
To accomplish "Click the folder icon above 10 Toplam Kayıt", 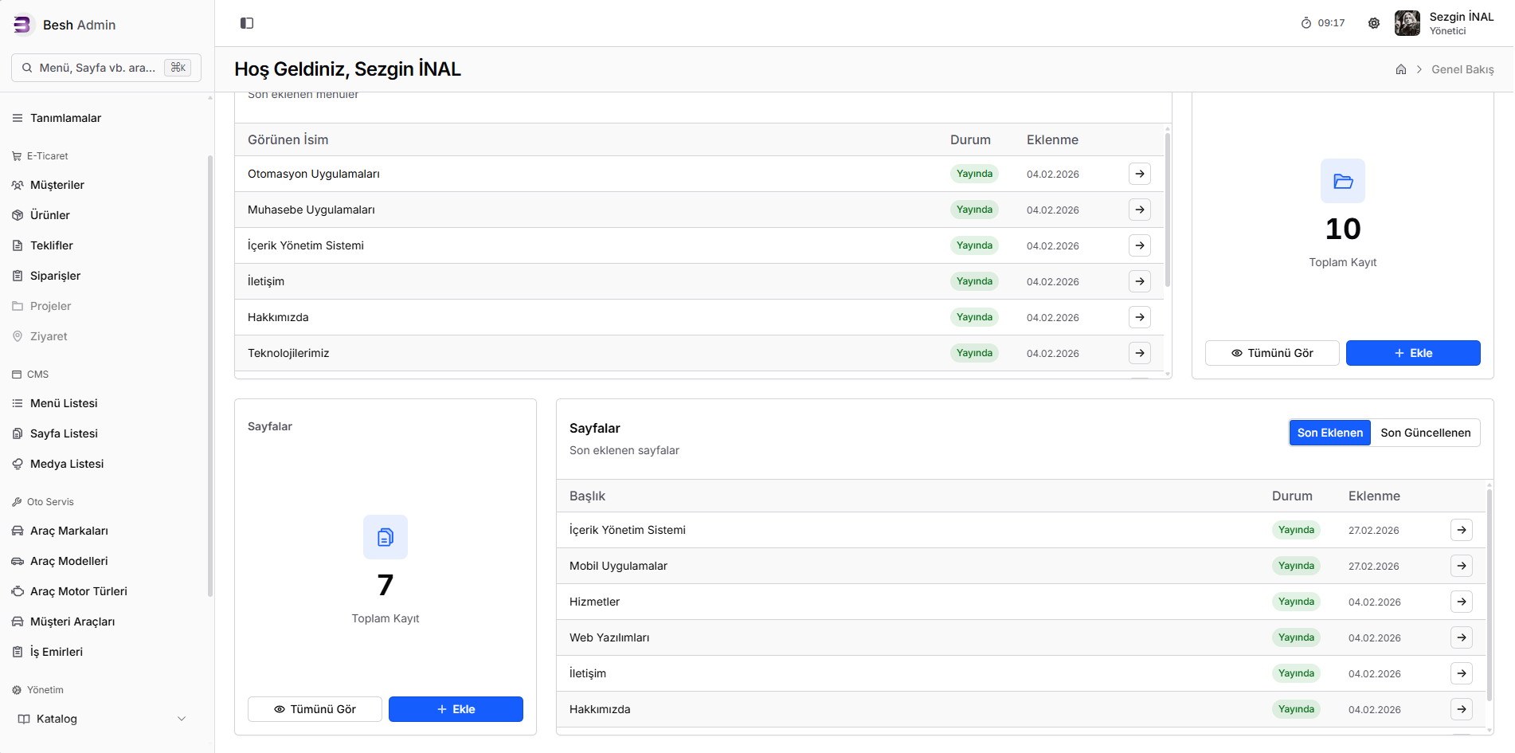I will 1343,181.
